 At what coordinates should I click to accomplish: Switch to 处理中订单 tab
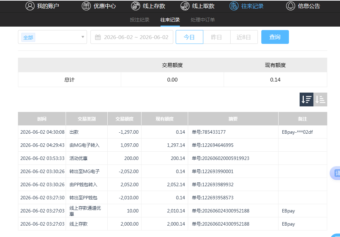(x=203, y=20)
